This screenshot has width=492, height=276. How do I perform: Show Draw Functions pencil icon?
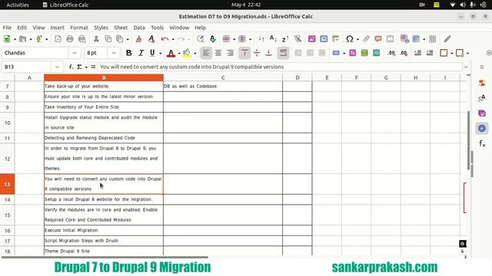(x=447, y=39)
